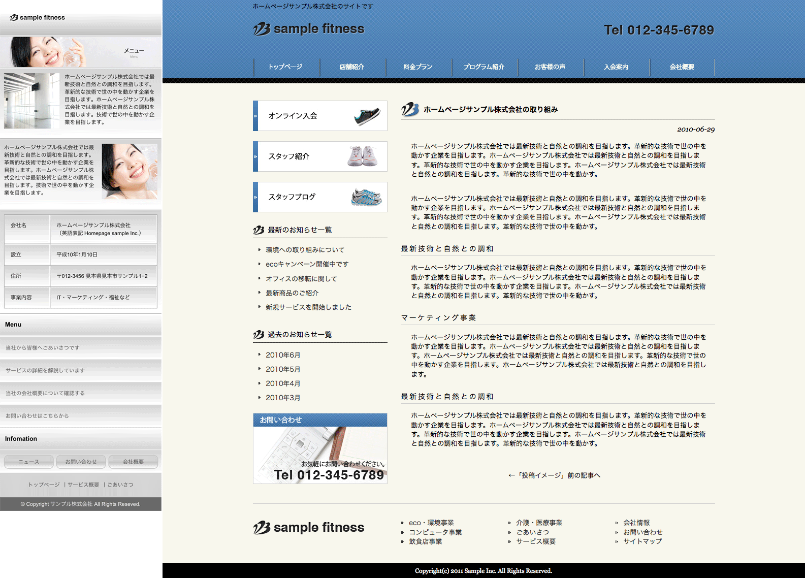The height and width of the screenshot is (578, 805).
Task: Click the blue sneaker image on スタッフブログ
Action: pyautogui.click(x=366, y=197)
